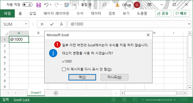Select row 5 header
This screenshot has height=103, width=193.
pyautogui.click(x=5, y=63)
